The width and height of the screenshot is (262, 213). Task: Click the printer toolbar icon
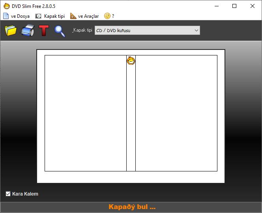[28, 30]
